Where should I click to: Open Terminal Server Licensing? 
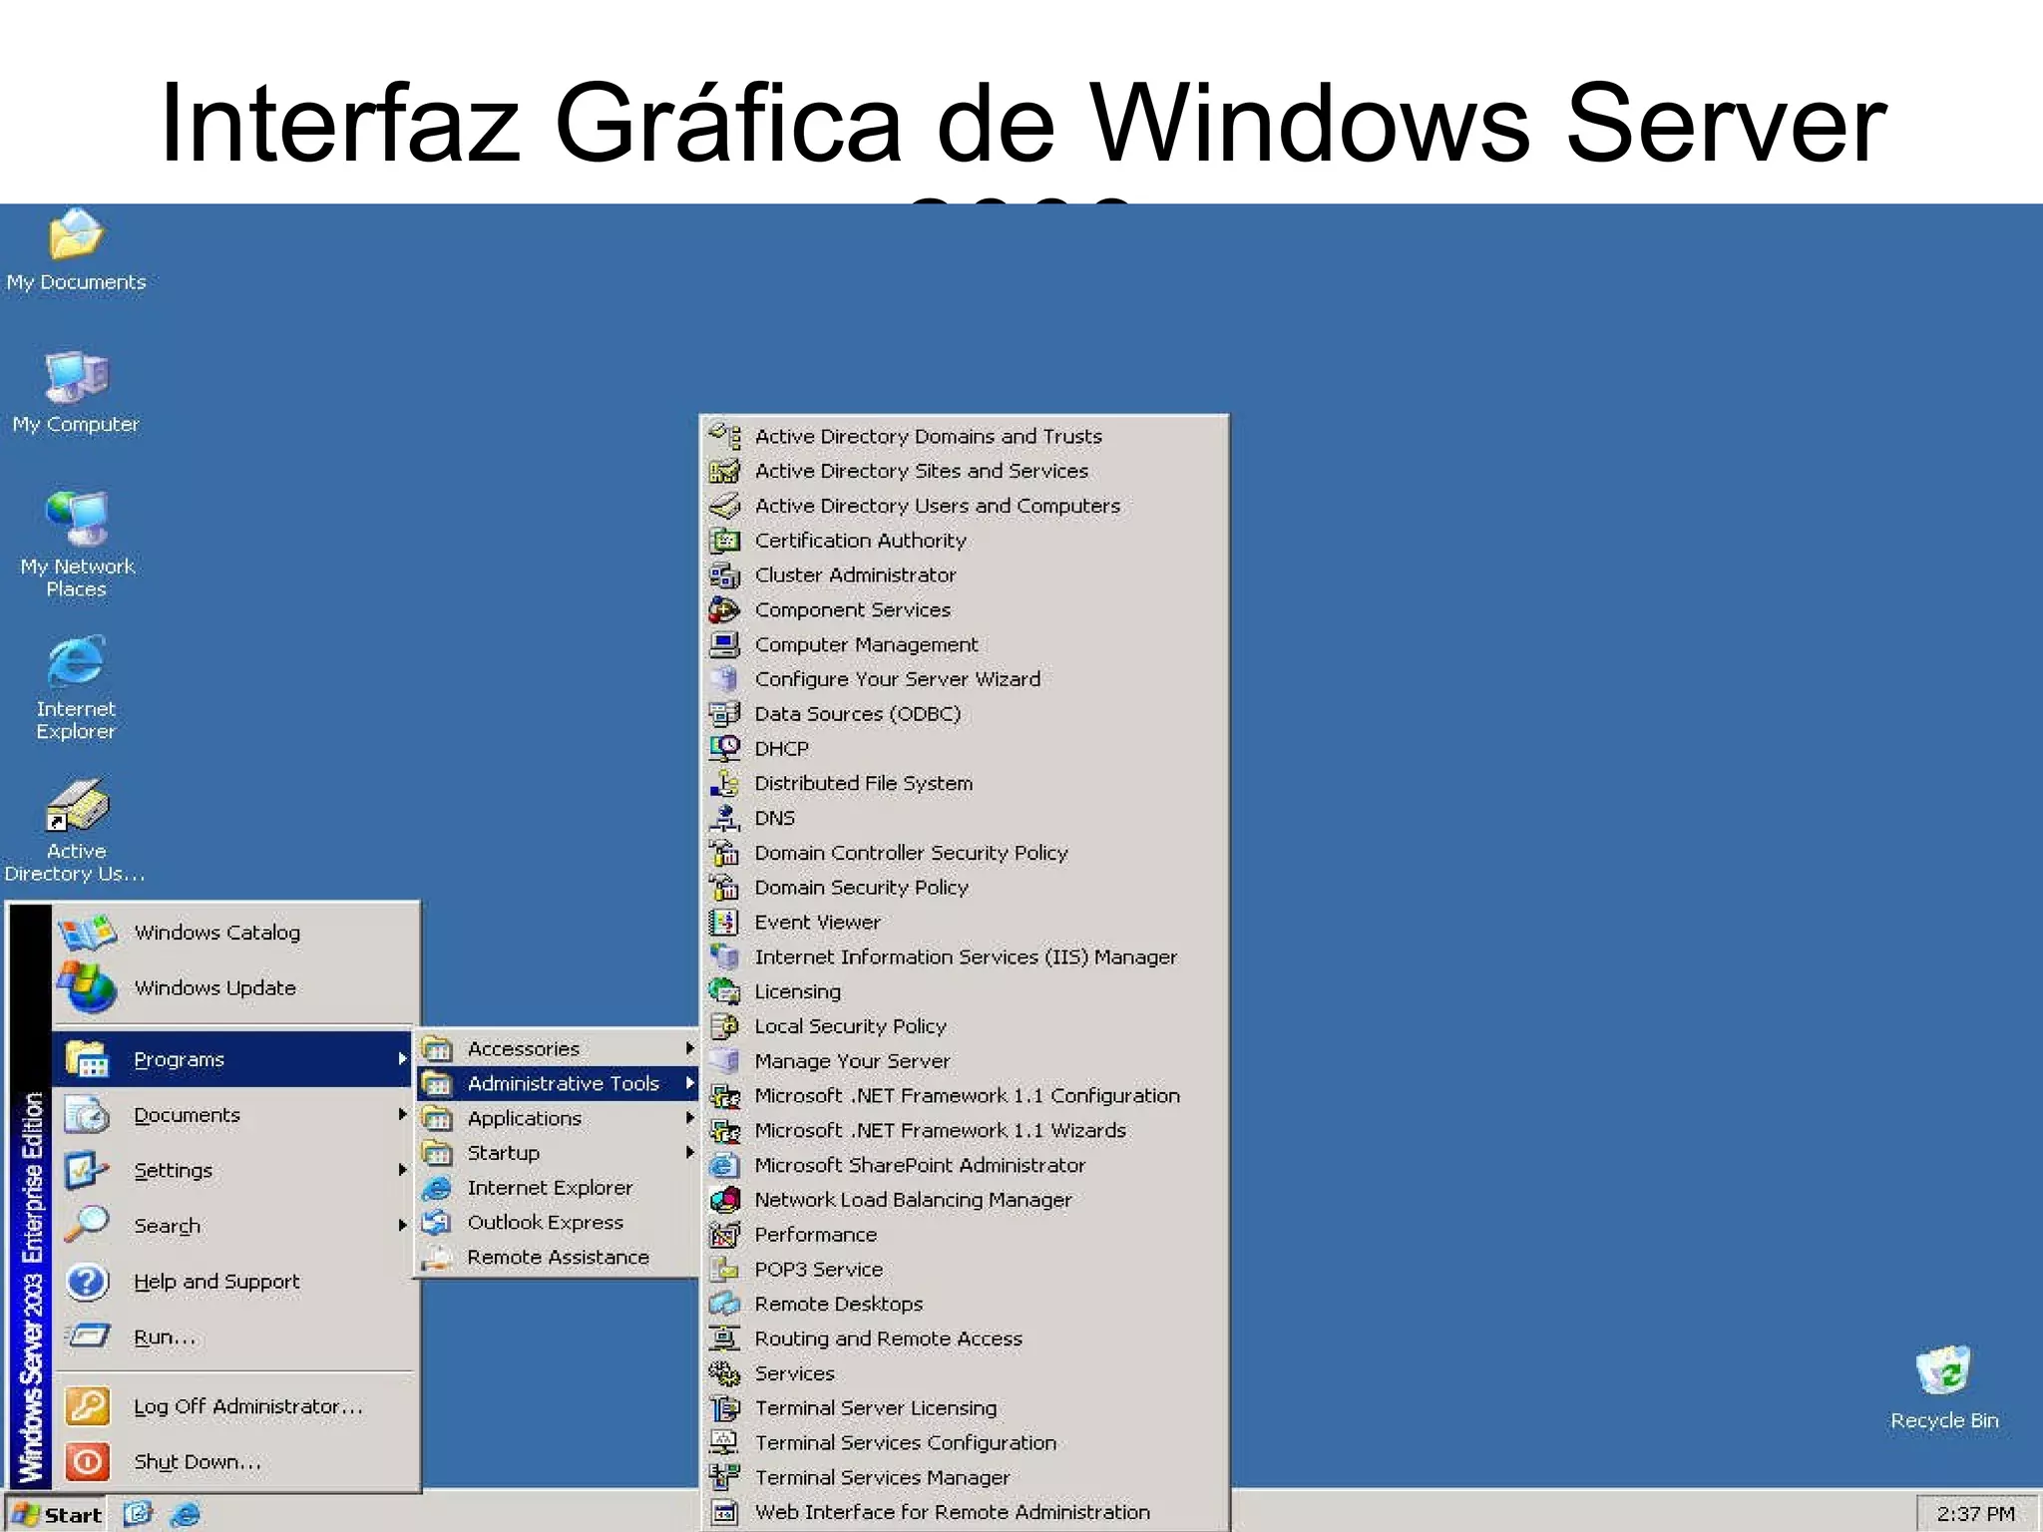[x=964, y=1408]
